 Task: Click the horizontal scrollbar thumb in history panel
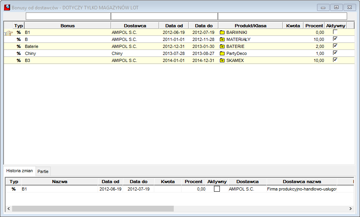[x=93, y=208]
